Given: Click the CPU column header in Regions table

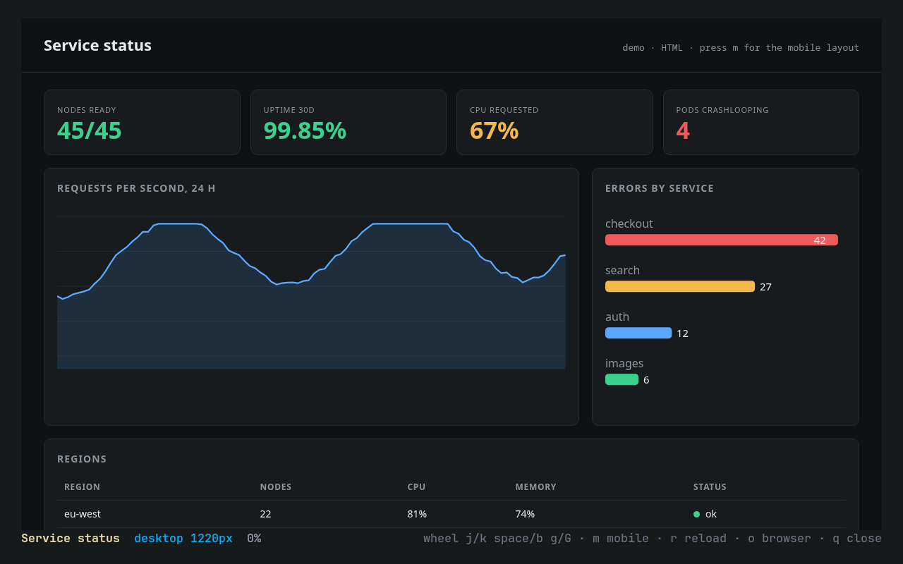Looking at the screenshot, I should point(416,487).
